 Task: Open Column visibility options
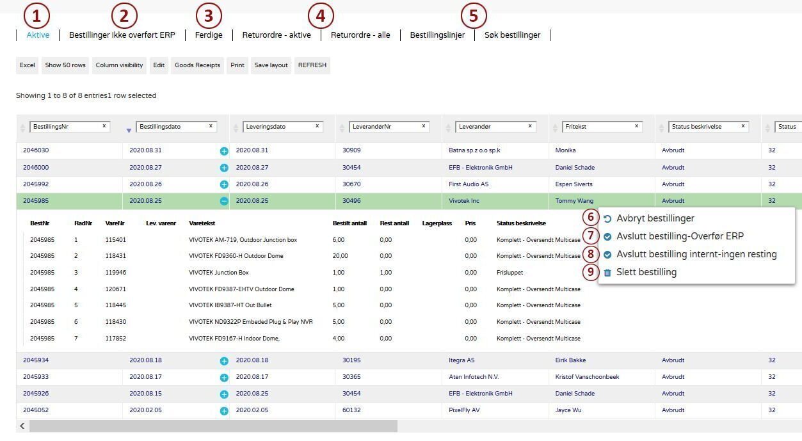[x=119, y=65]
